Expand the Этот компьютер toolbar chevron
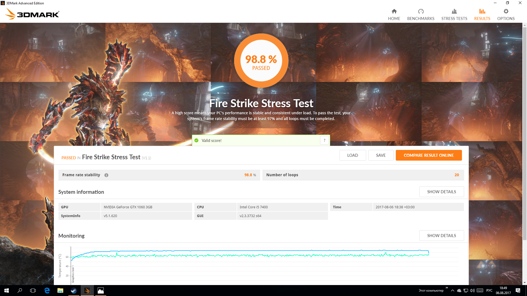The image size is (527, 296). click(447, 288)
